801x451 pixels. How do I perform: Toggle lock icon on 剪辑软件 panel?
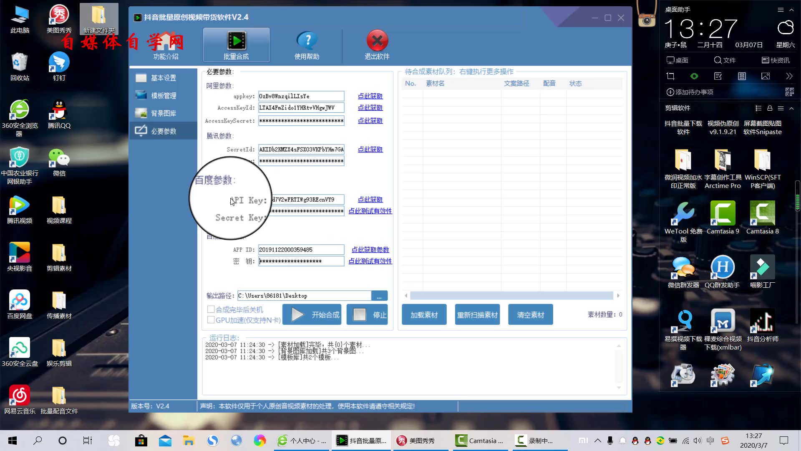pos(770,108)
